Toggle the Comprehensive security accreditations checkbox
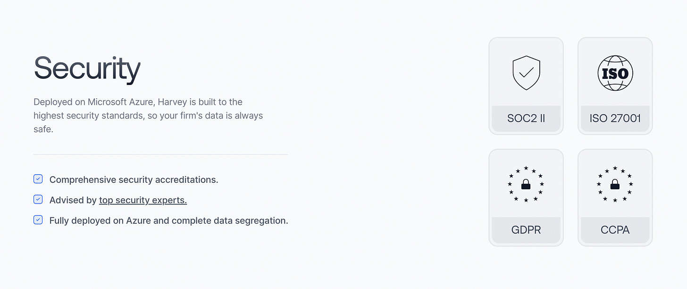The height and width of the screenshot is (289, 687). click(x=38, y=179)
